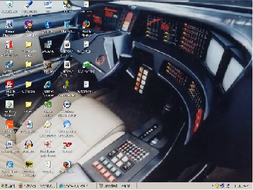Open the My Documents folder icon
Image resolution: width=253 pixels, height=190 pixels.
[x=48, y=125]
